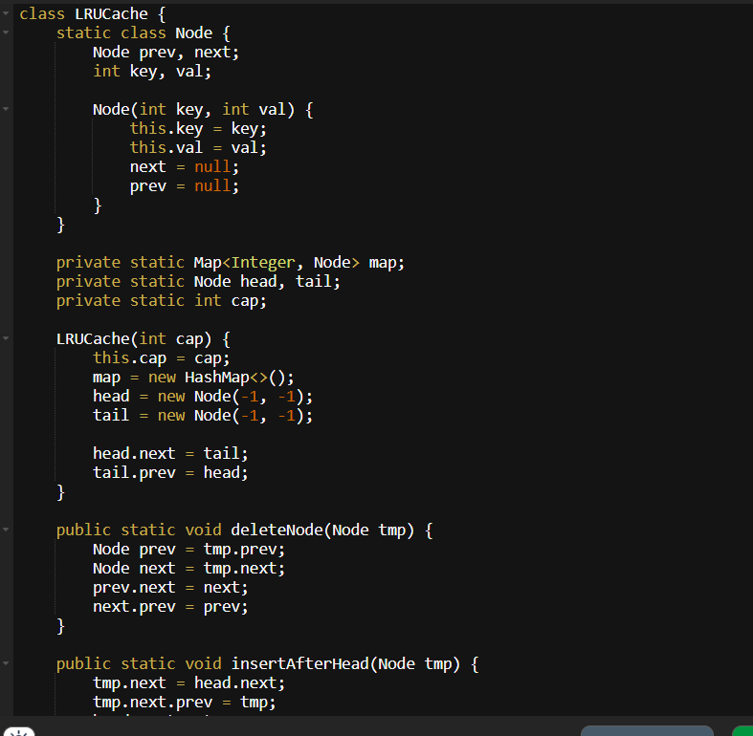The image size is (753, 736).
Task: Click the 'Node prev = tmp.prev;' line
Action: [x=188, y=550]
